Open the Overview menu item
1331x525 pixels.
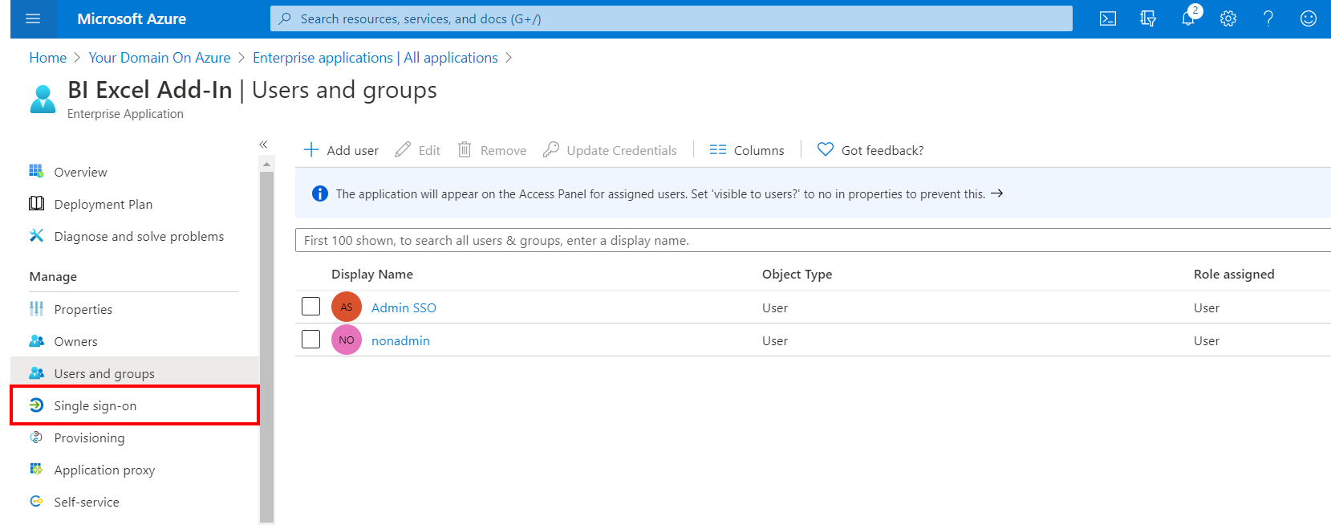pyautogui.click(x=80, y=172)
